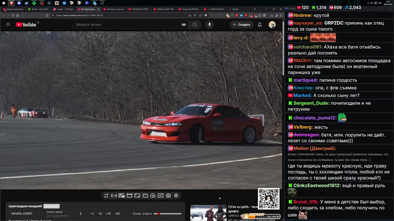Open the YouTube account avatar menu
Viewport: 394px width, 221px height.
tap(272, 25)
